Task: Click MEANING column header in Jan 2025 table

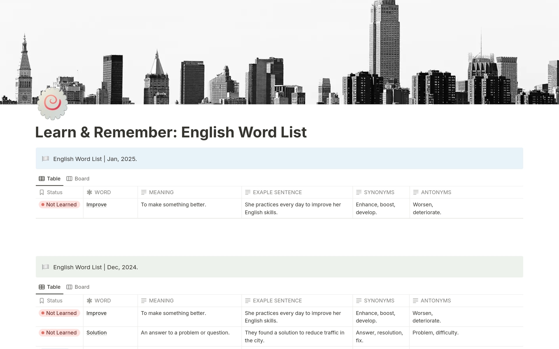Action: (190, 192)
